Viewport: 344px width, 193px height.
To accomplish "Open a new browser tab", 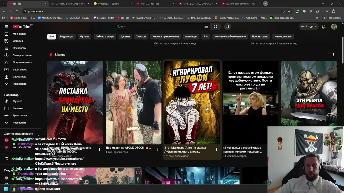I will (265, 3).
